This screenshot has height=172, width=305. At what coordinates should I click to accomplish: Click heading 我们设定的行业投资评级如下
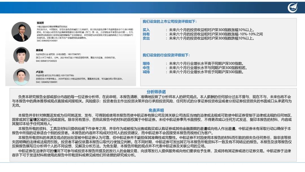(x=166, y=55)
